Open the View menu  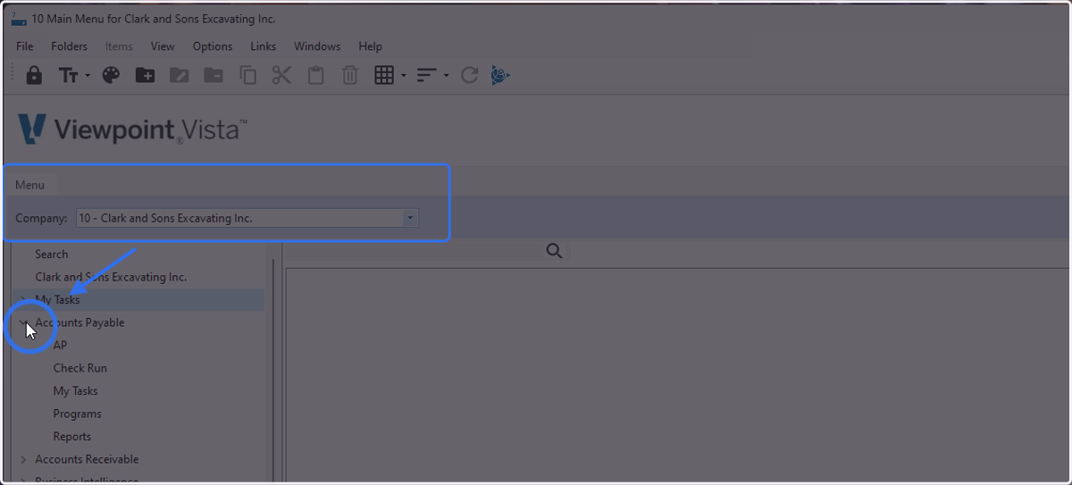point(163,46)
